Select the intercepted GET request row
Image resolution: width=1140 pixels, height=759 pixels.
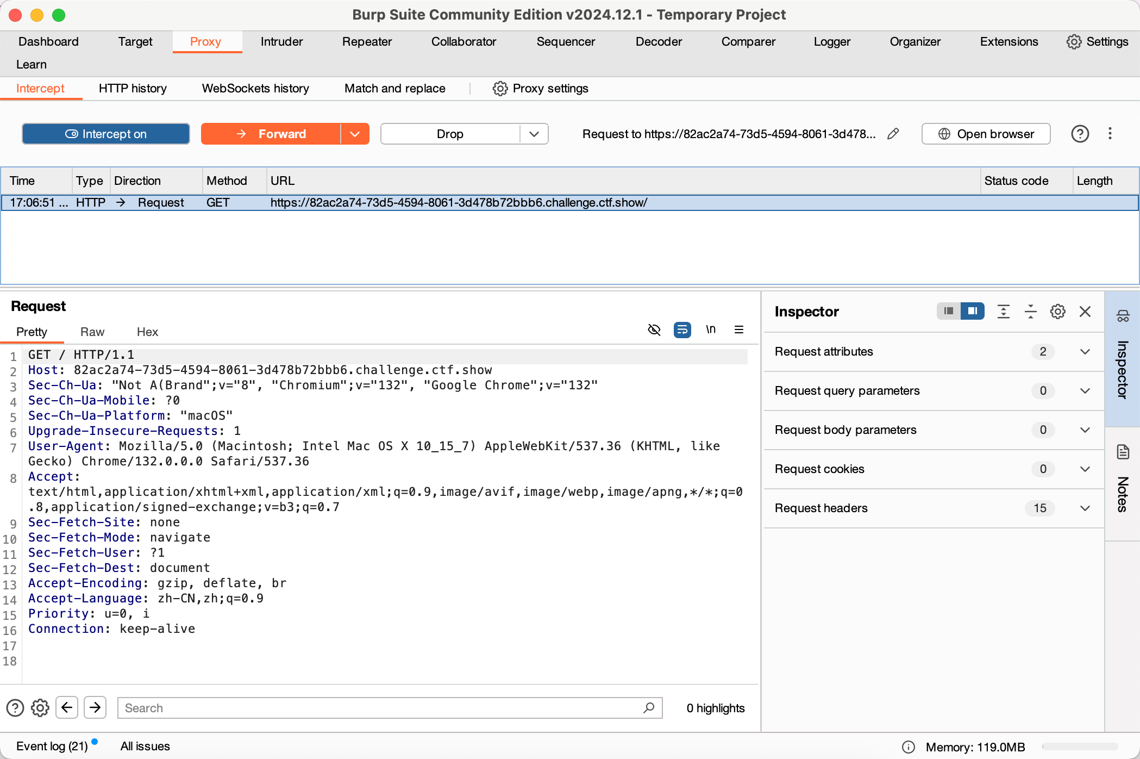coord(569,203)
